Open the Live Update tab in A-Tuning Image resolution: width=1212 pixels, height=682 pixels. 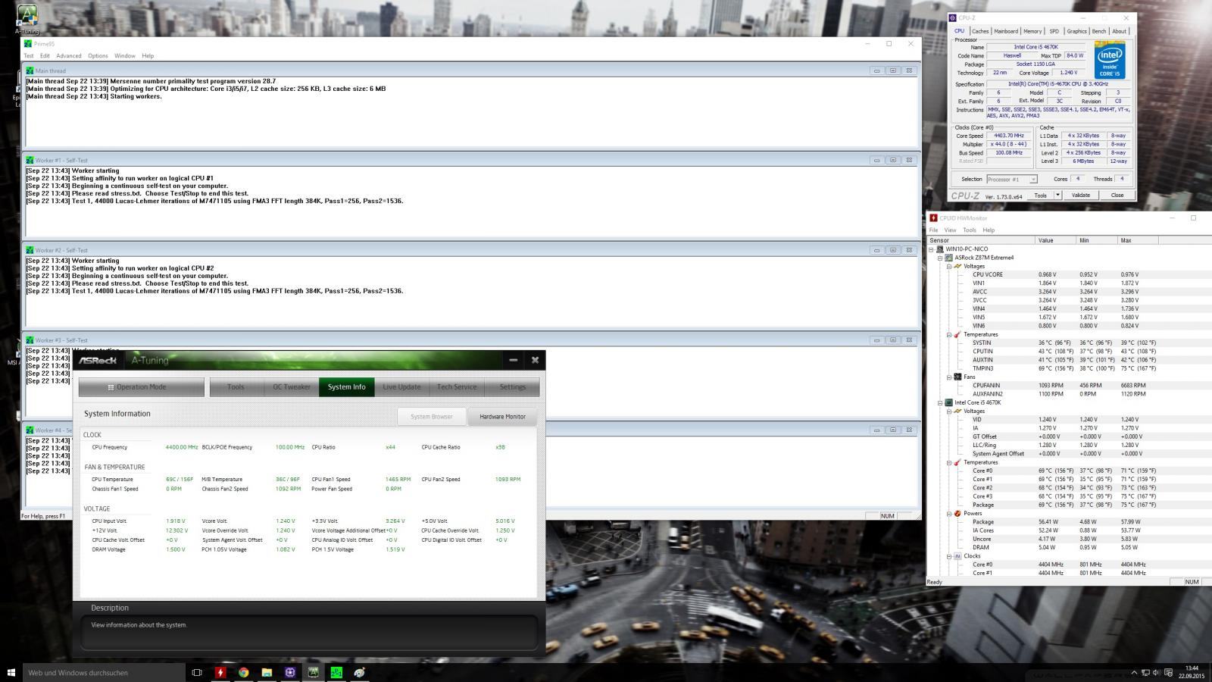pos(401,386)
